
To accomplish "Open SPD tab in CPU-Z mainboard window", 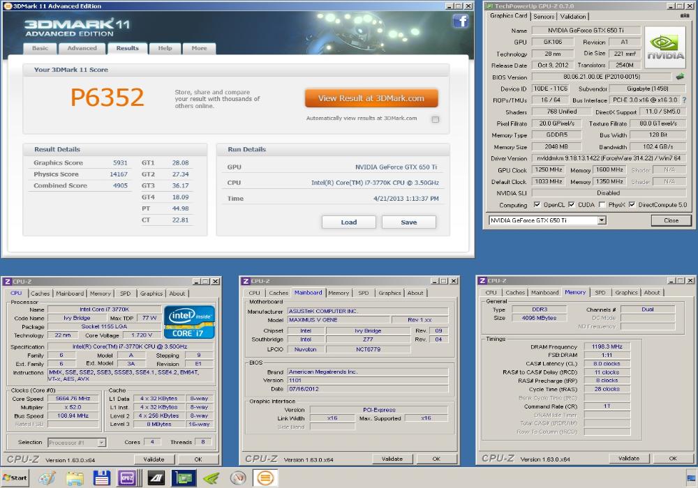I will pos(363,293).
